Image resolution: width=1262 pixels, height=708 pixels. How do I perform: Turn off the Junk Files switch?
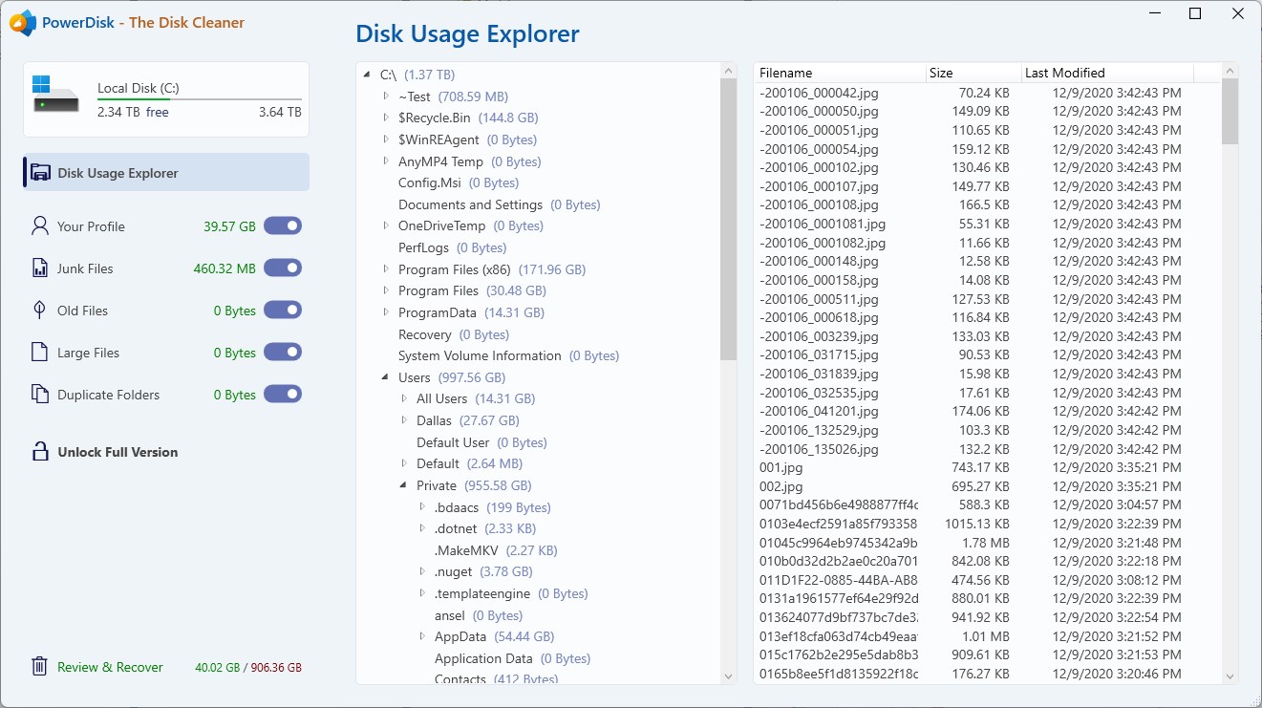pos(283,268)
